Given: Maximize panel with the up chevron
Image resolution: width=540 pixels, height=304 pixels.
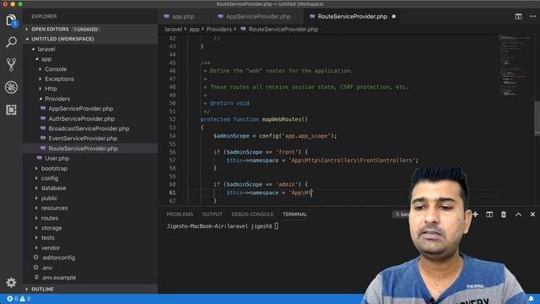Looking at the screenshot, I should pyautogui.click(x=518, y=214).
